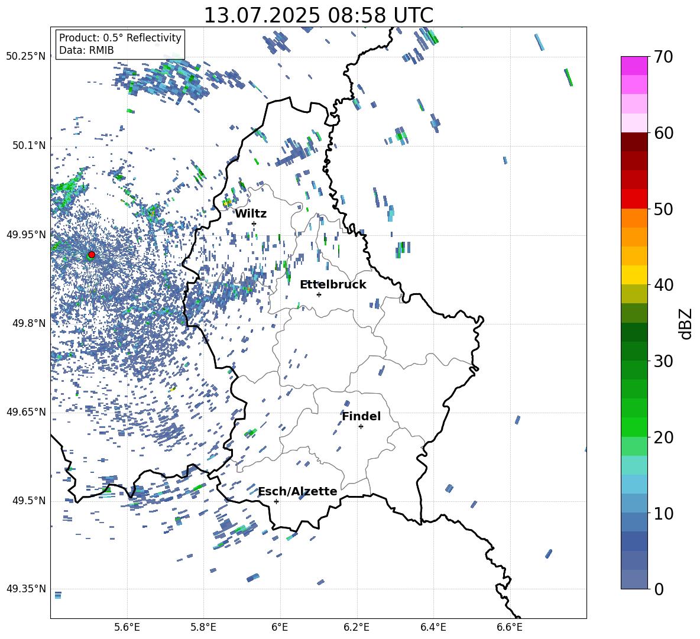
Task: Click the magenta top colorbar band
Action: click(x=634, y=66)
